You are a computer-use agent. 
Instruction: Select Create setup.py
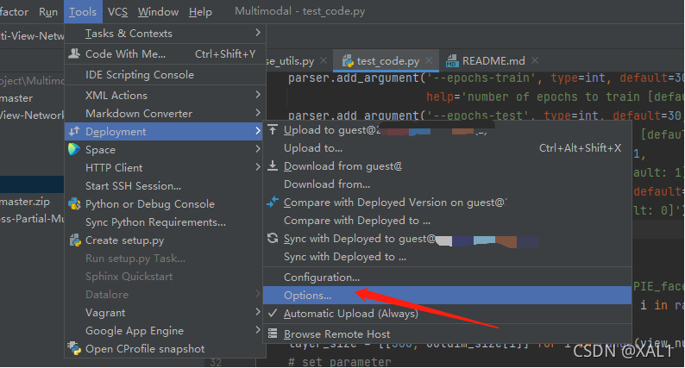coord(165,240)
